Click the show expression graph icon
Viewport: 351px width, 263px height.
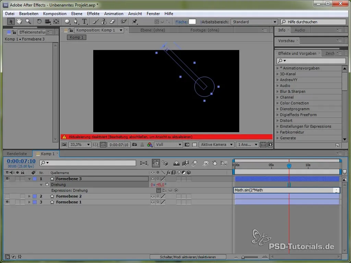[x=165, y=190]
